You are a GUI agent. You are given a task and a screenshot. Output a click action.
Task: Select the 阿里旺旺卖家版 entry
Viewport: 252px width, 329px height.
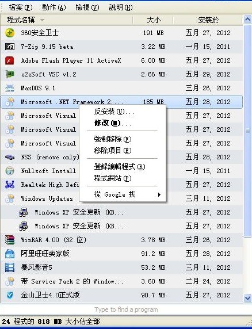[45, 254]
